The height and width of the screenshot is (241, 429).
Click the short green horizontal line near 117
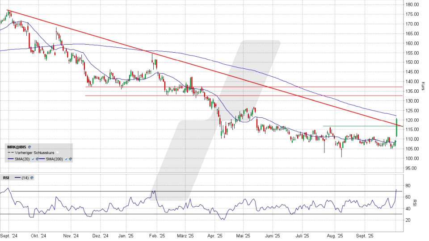tap(357, 126)
